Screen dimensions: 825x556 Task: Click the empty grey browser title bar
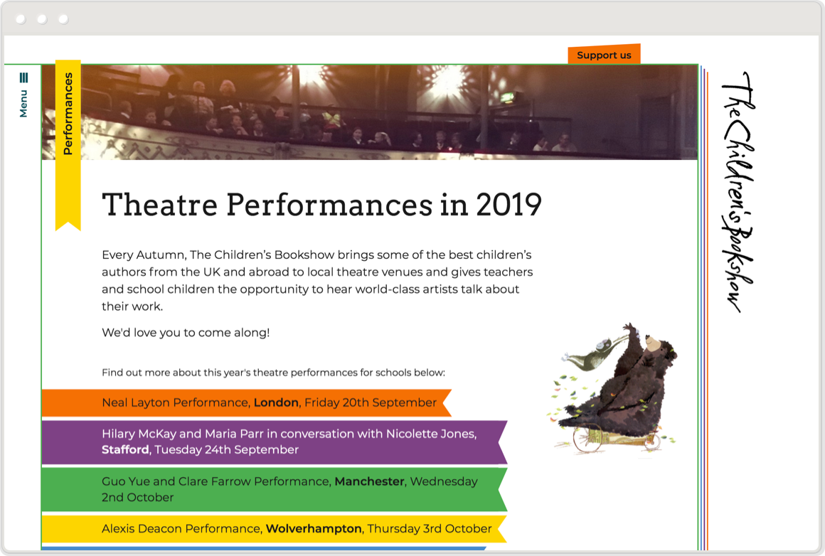tap(427, 20)
